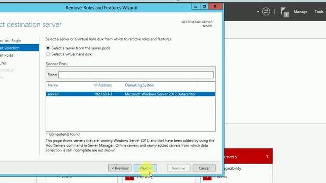Open the notifications flag in Server Manager
The height and width of the screenshot is (183, 326).
(x=284, y=12)
